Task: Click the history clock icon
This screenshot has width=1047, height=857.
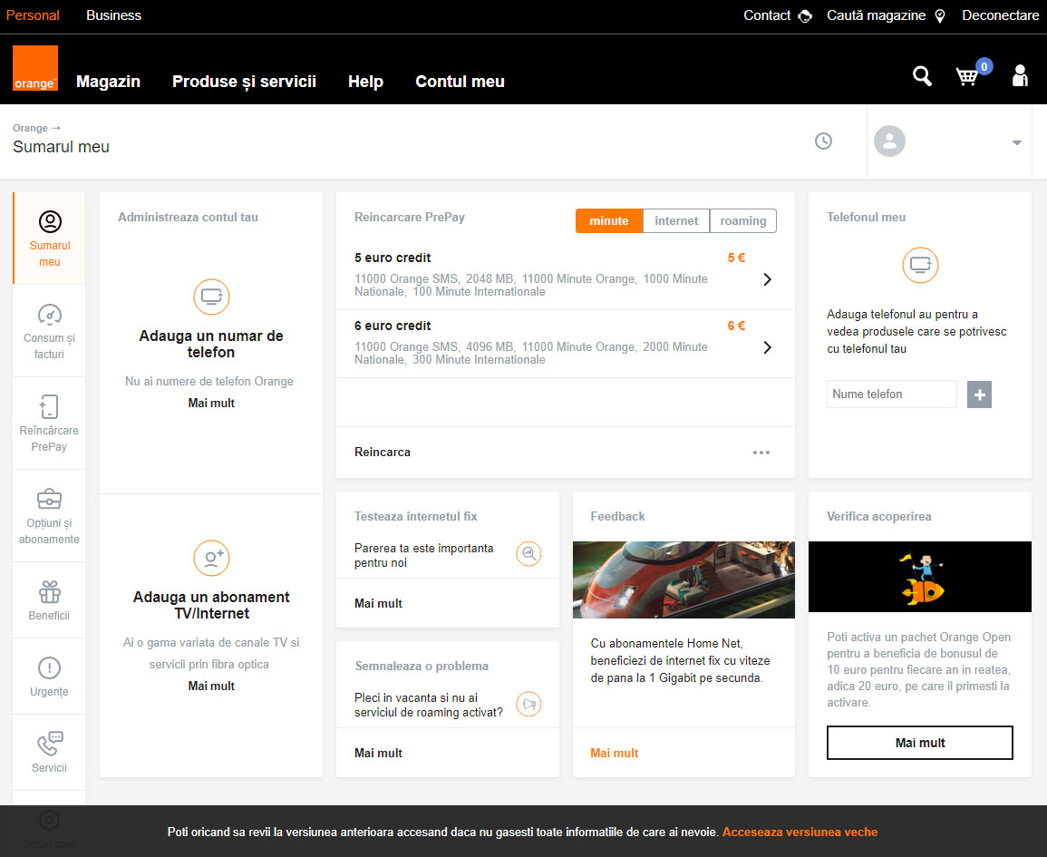Action: click(x=823, y=141)
